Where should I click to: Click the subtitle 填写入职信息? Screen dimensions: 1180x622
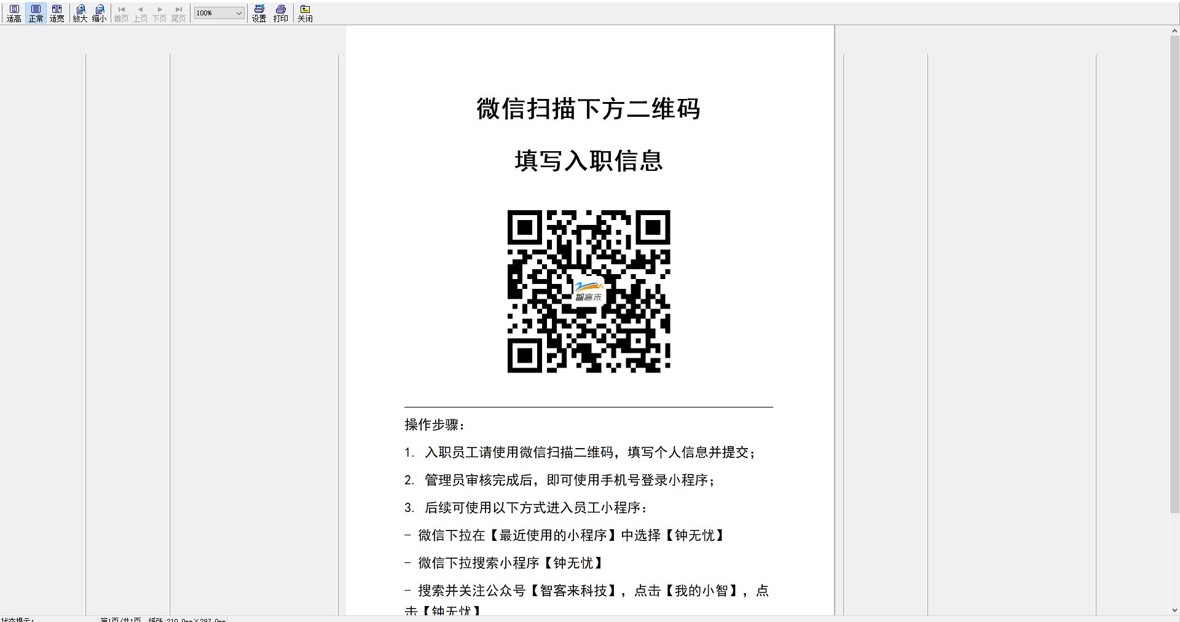[589, 161]
